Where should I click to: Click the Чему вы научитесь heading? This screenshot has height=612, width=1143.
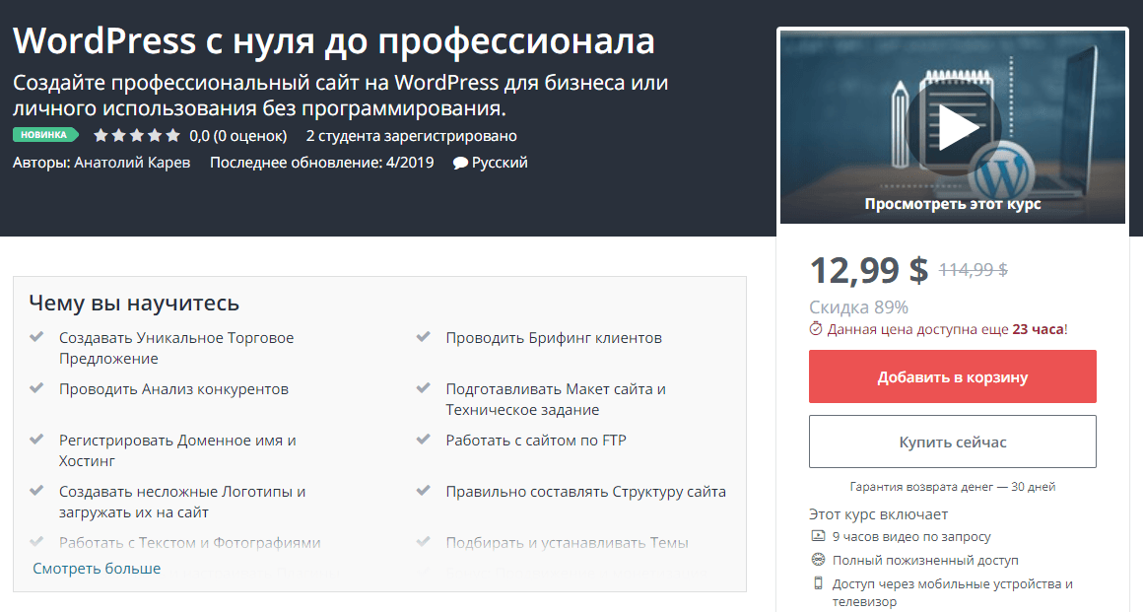click(134, 303)
